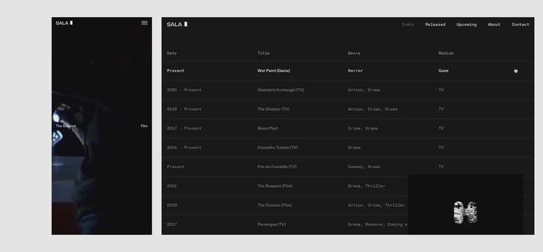Open the Contact page link
This screenshot has width=543, height=252.
pyautogui.click(x=520, y=24)
